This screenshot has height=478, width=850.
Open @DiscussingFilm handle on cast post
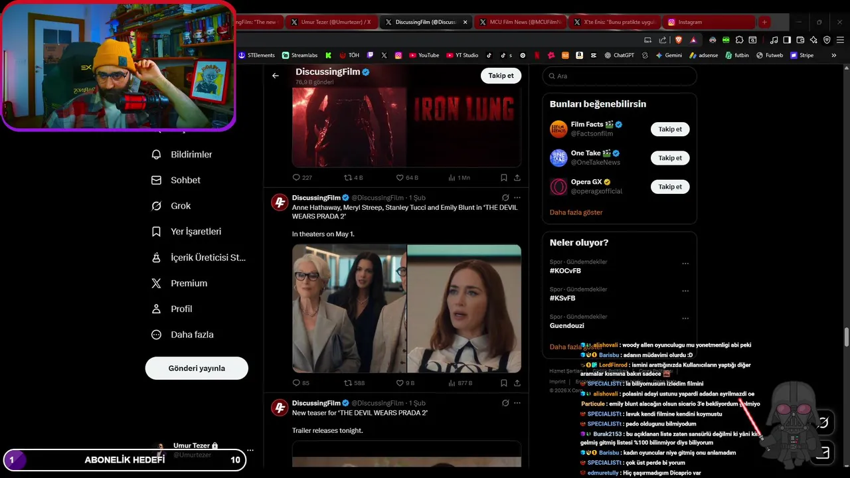377,198
